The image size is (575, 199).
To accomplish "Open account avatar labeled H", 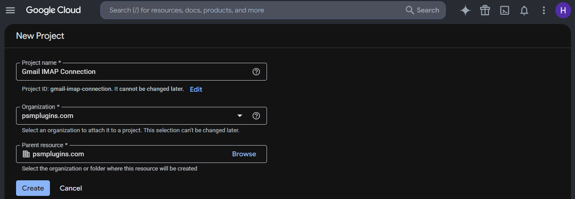I will [563, 10].
